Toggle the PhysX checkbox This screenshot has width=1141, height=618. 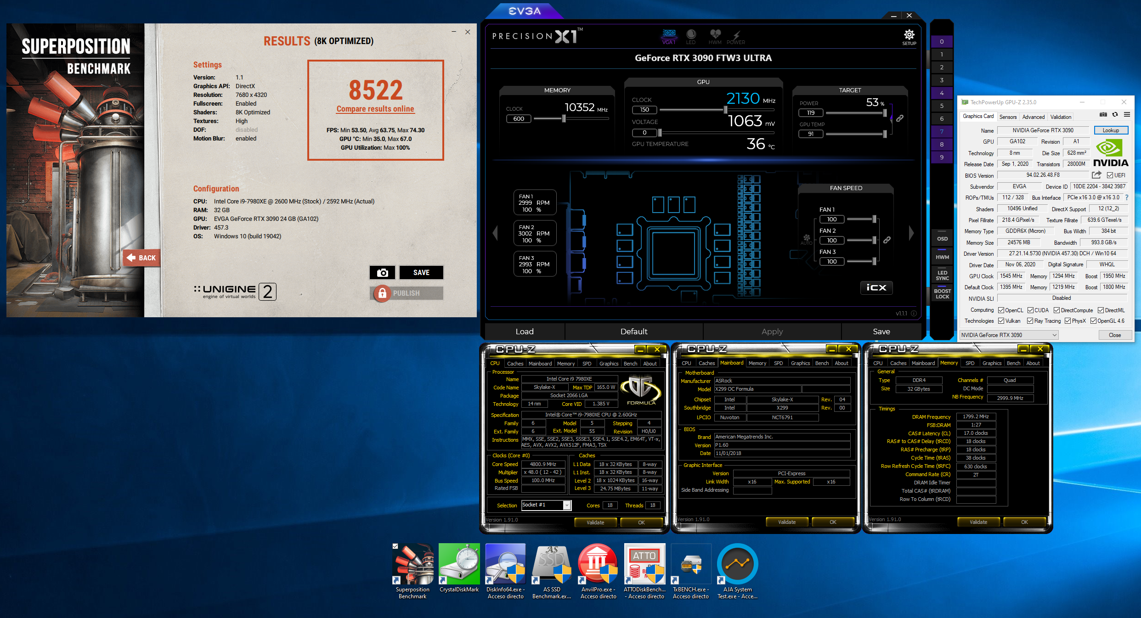pyautogui.click(x=1068, y=321)
